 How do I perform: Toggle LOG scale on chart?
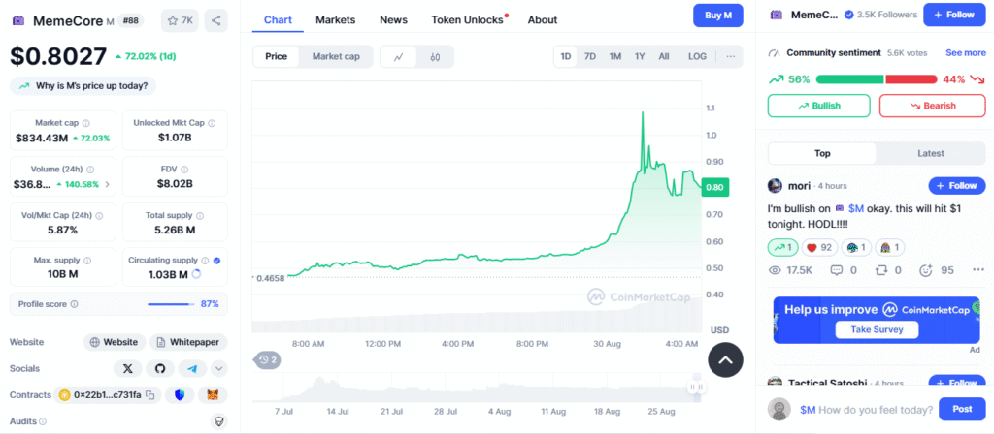pyautogui.click(x=697, y=56)
